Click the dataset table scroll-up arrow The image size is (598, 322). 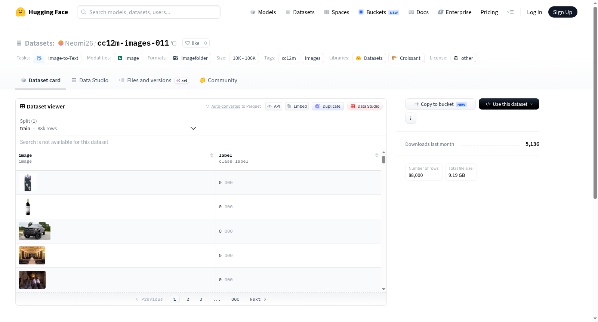coord(383,153)
